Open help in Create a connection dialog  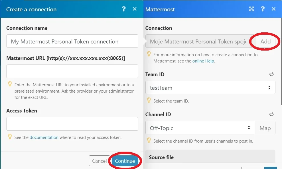tap(123, 9)
